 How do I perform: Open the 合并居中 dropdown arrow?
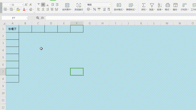click(x=72, y=9)
